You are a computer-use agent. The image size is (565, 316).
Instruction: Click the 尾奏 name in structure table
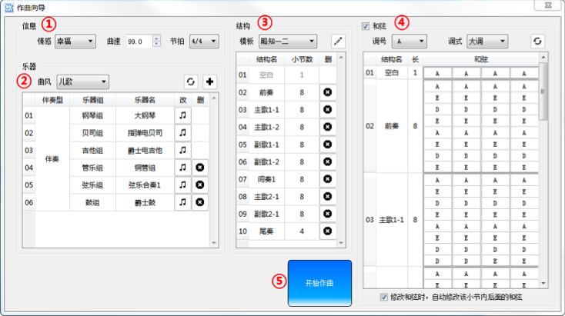[266, 231]
